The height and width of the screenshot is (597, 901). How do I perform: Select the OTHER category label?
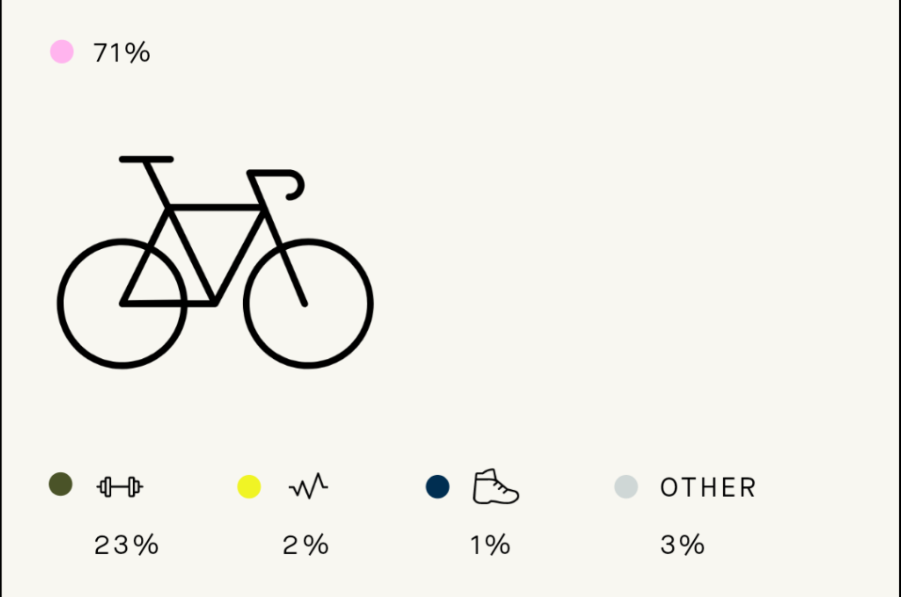708,488
